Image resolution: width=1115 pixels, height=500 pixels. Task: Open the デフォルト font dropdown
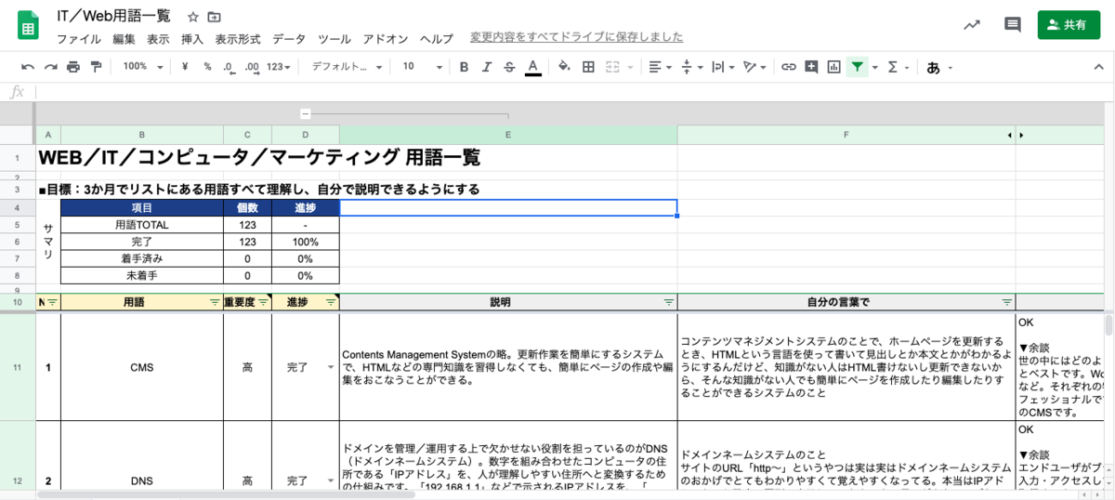pos(347,67)
